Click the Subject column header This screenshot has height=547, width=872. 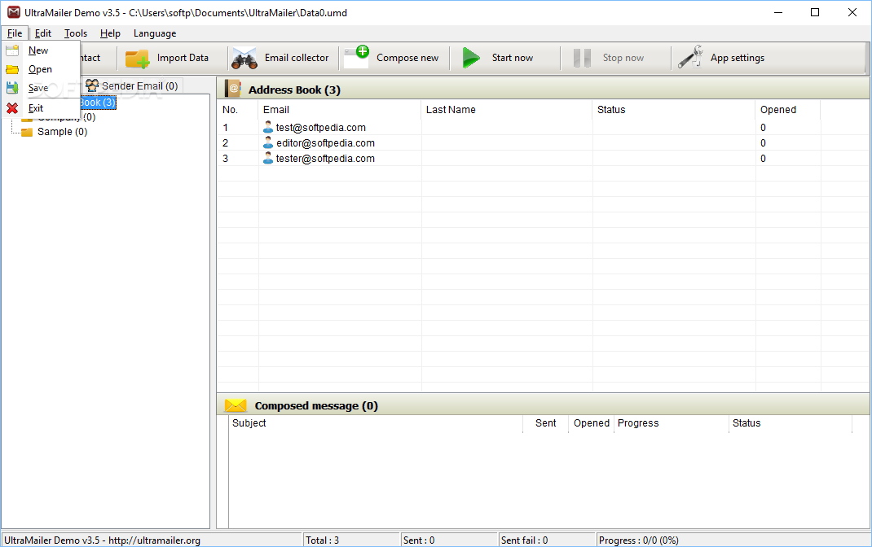[376, 423]
